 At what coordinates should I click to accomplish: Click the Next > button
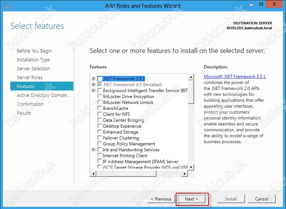pos(191,199)
